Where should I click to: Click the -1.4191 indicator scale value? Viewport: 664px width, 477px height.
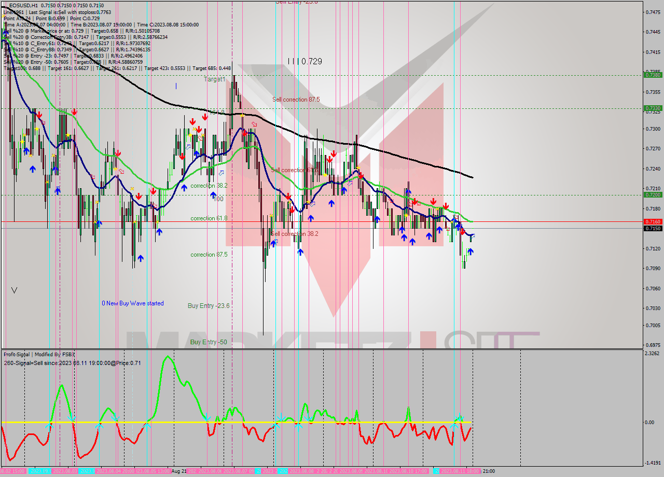tap(654, 463)
